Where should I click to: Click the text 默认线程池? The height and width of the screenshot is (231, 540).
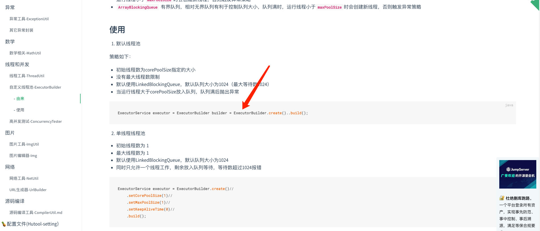[x=128, y=44]
